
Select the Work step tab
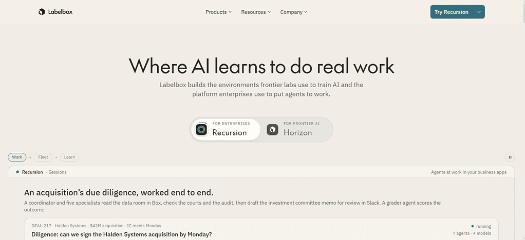17,157
